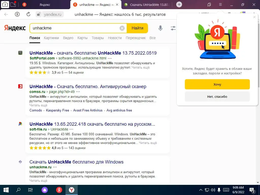
Task: Start voice search with the microphone icon
Action: tap(160, 28)
